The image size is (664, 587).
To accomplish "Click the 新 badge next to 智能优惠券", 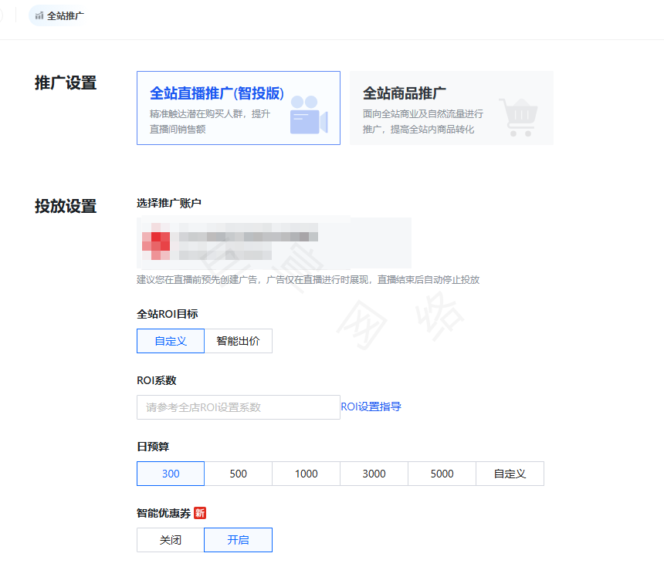I will pyautogui.click(x=199, y=512).
